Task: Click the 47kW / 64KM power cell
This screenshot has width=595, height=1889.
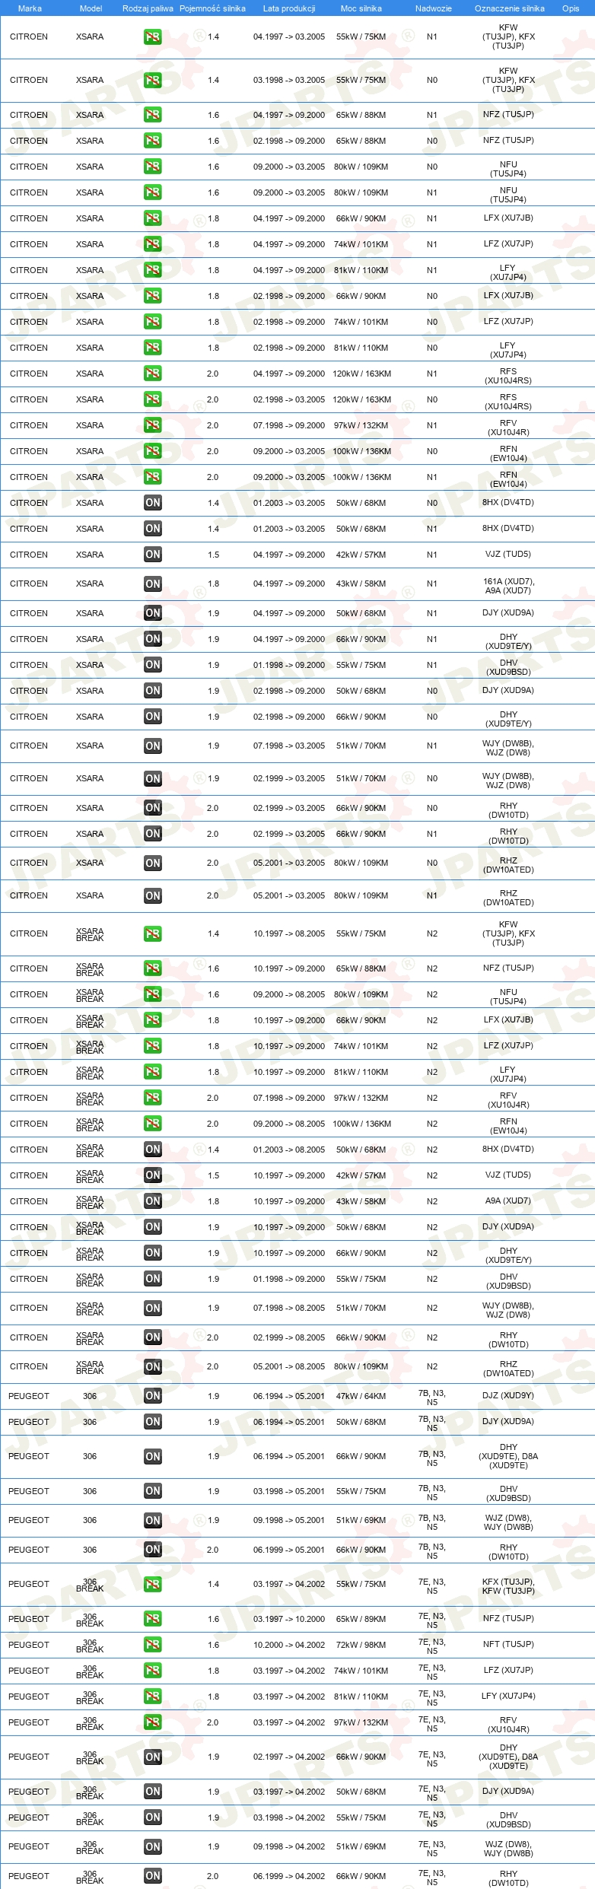Action: (361, 1396)
